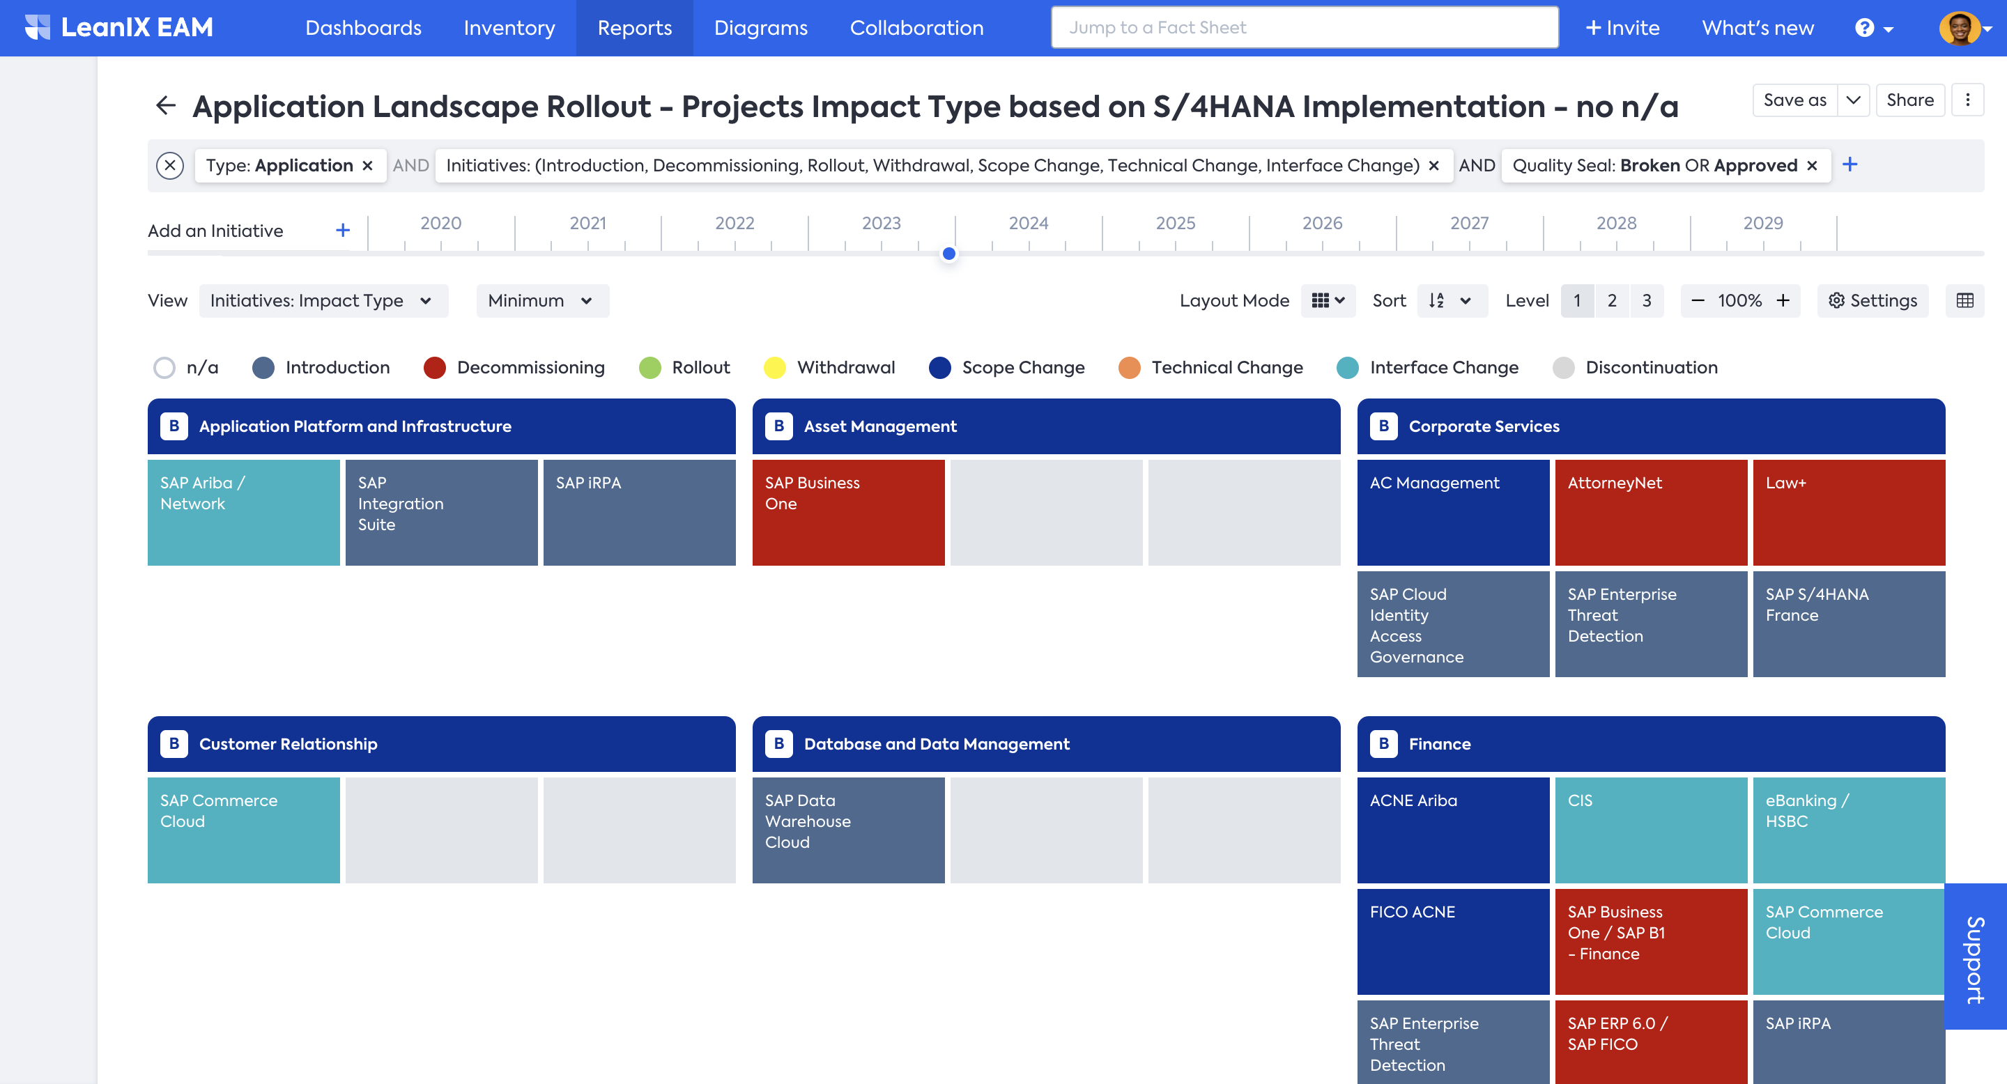Click the timeline position marker dot
Viewport: 2007px width, 1084px height.
(948, 254)
